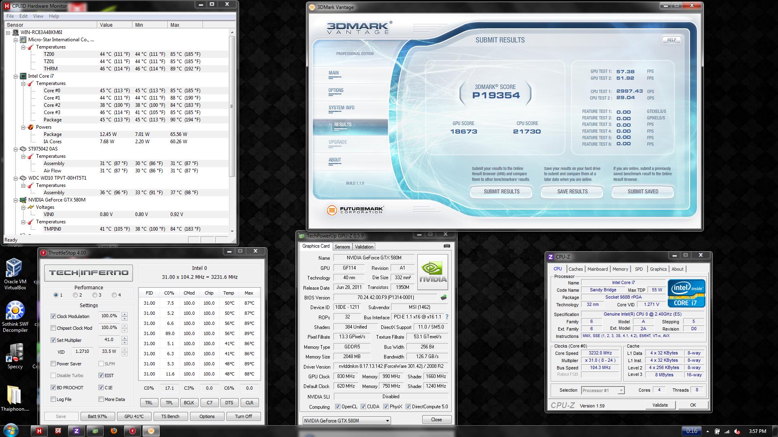Click the VID value field in ThrottleStop
This screenshot has height=437, width=778.
pos(83,352)
